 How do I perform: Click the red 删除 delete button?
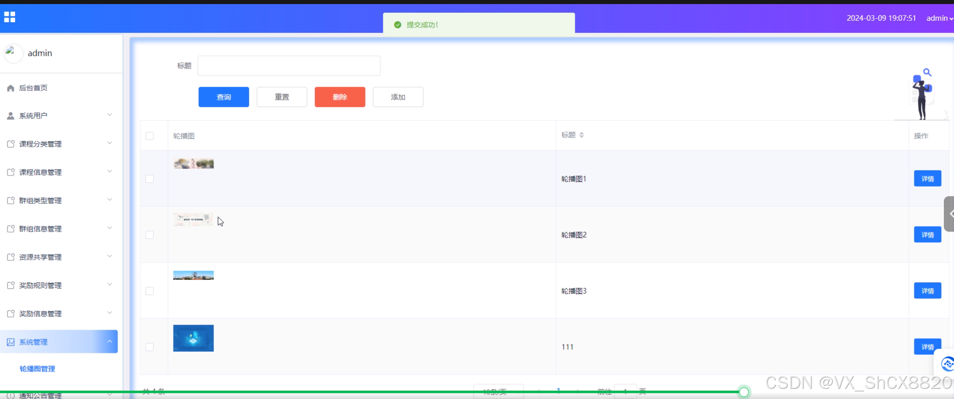[340, 97]
